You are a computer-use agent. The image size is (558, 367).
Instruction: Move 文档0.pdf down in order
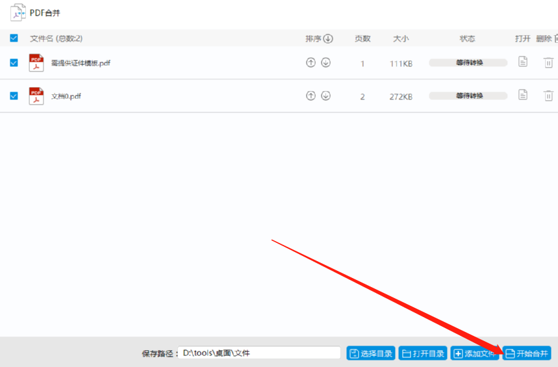click(325, 95)
